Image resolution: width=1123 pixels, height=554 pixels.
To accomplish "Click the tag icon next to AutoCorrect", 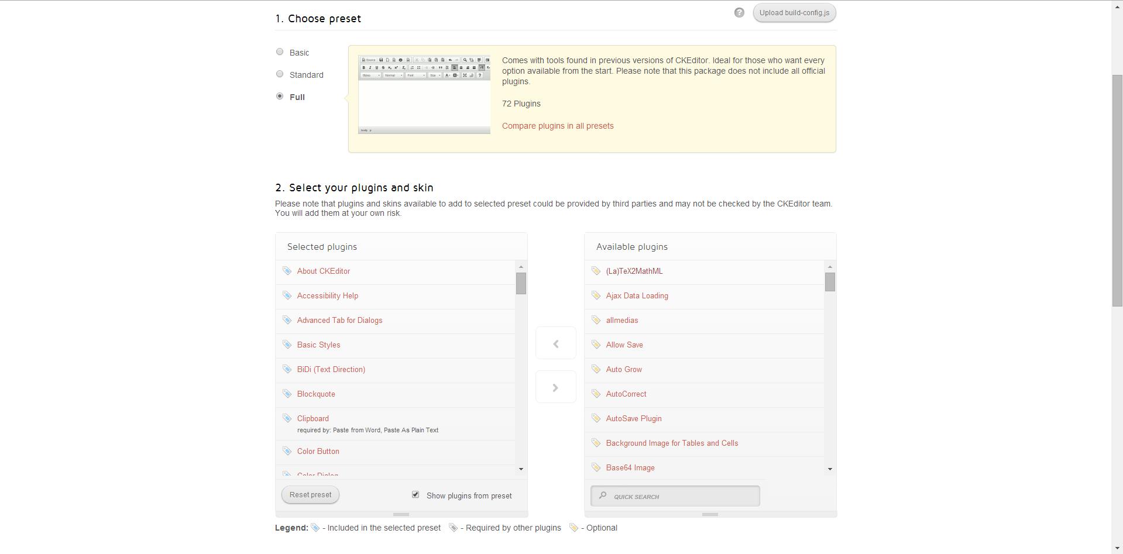I will 596,394.
